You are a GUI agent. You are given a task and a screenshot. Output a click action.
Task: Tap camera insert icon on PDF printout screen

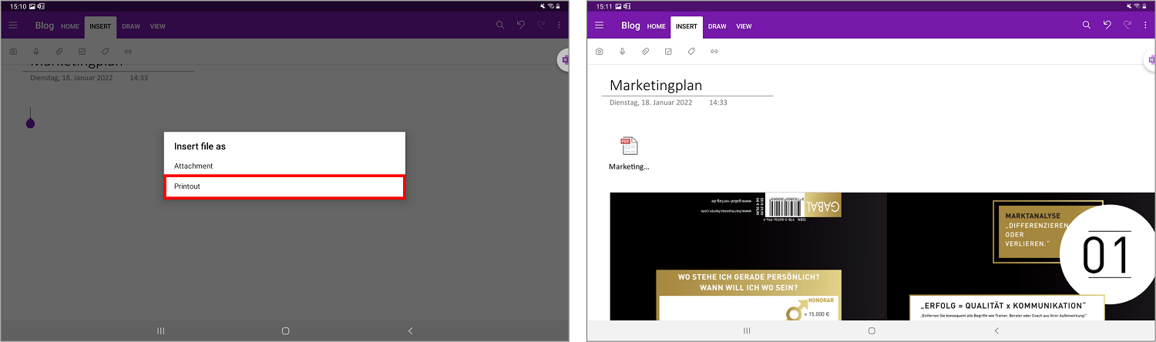tap(600, 52)
